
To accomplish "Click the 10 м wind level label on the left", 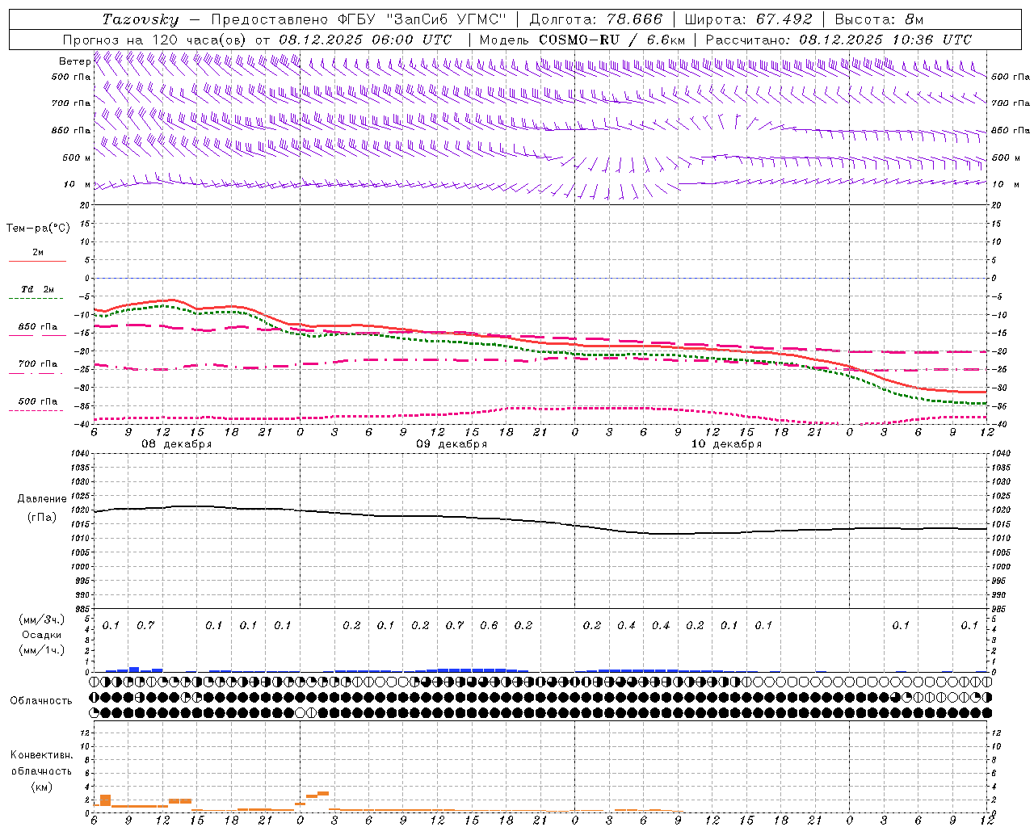I will [x=78, y=184].
